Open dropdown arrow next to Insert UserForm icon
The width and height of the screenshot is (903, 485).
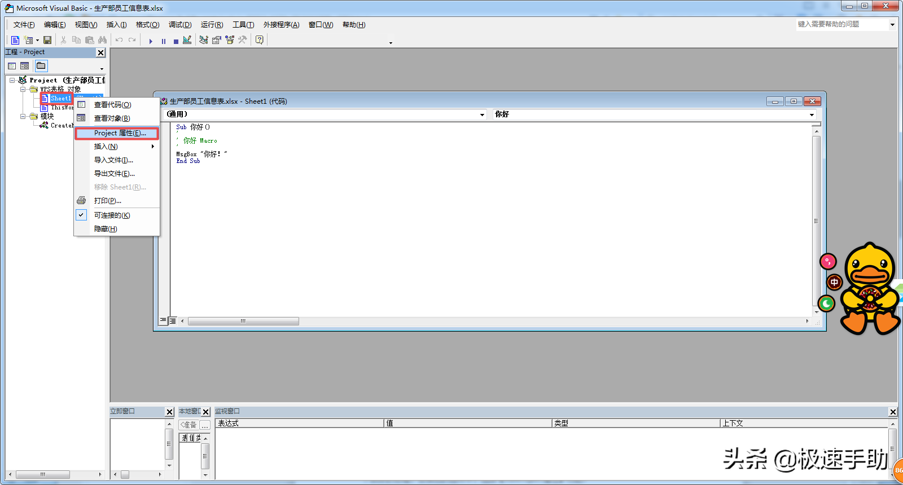[x=37, y=41]
